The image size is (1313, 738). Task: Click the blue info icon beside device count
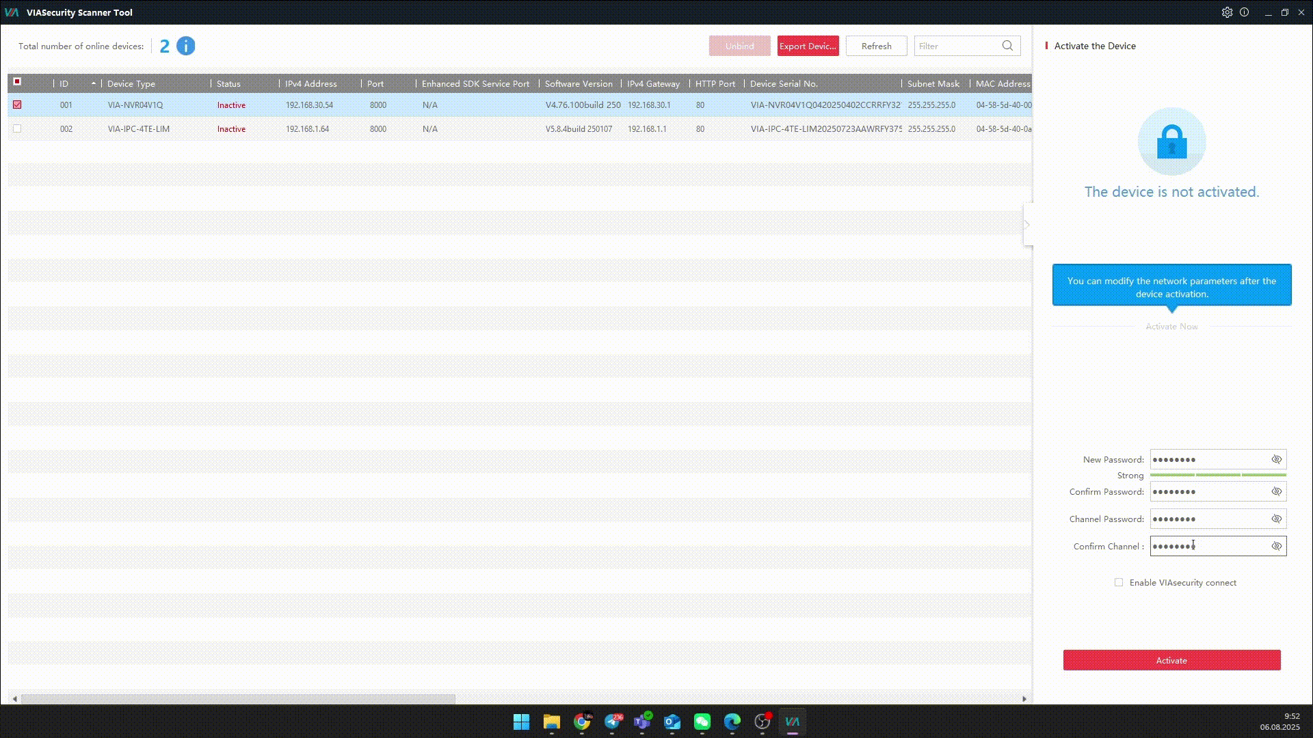click(185, 46)
